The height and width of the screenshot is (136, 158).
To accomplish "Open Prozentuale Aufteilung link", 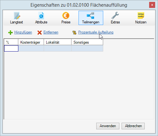I will pos(96,32).
